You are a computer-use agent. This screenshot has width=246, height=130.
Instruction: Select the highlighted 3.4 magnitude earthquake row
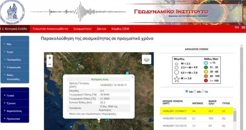pos(197,110)
